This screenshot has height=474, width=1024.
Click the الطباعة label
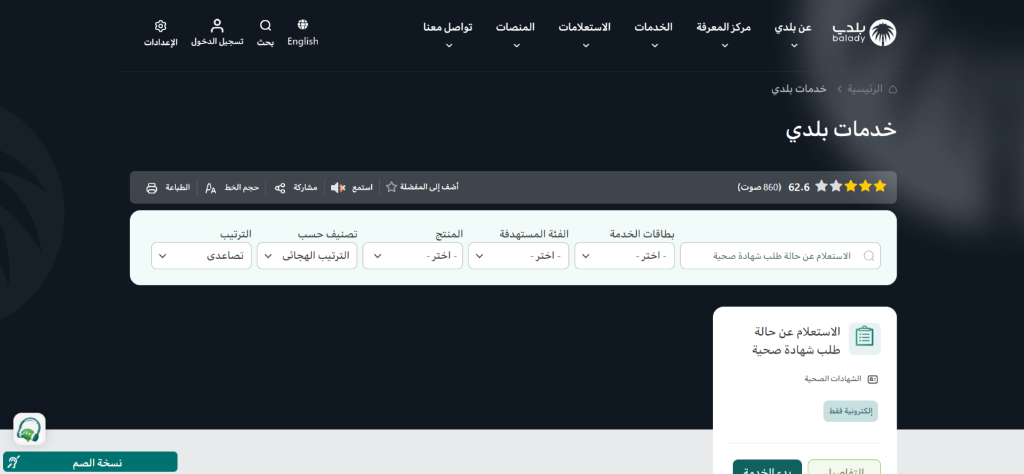click(x=177, y=187)
